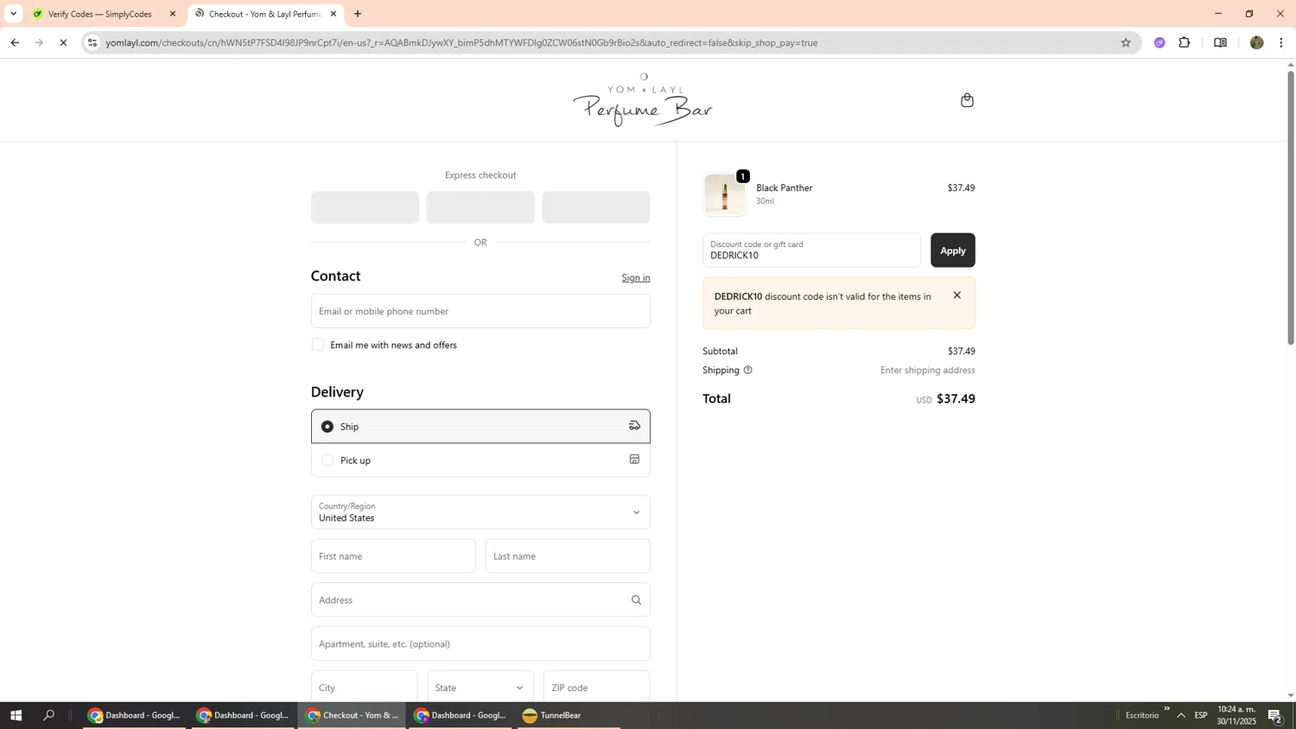Image resolution: width=1296 pixels, height=729 pixels.
Task: Click the Sign in link
Action: 636,277
